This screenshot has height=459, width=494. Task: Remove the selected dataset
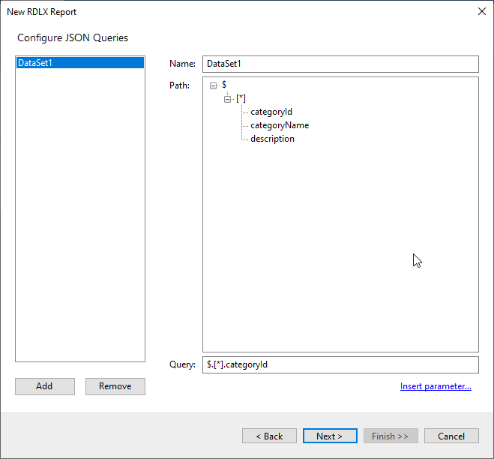pyautogui.click(x=115, y=386)
